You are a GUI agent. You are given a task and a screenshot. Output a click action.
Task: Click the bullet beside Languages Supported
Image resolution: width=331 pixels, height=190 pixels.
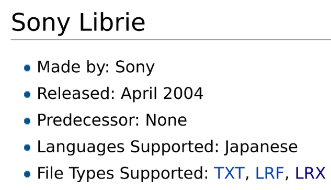(27, 148)
